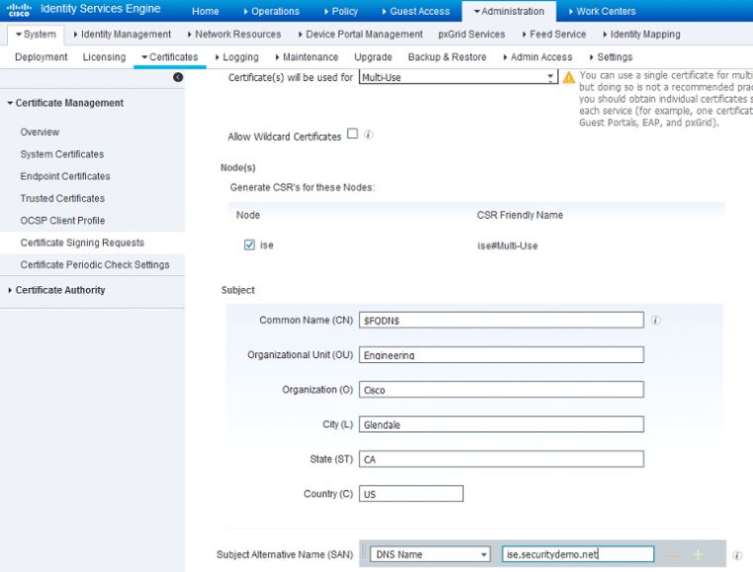Click the yellow warning triangle icon

coord(569,77)
